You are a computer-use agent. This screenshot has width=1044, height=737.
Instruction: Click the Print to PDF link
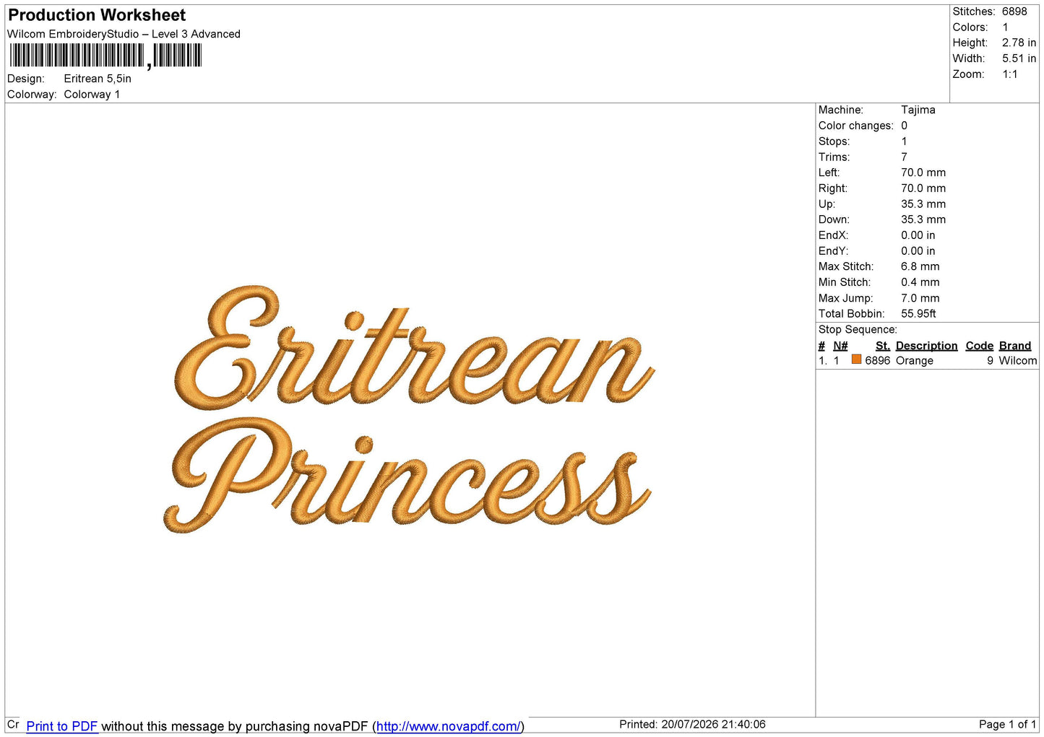pyautogui.click(x=61, y=726)
